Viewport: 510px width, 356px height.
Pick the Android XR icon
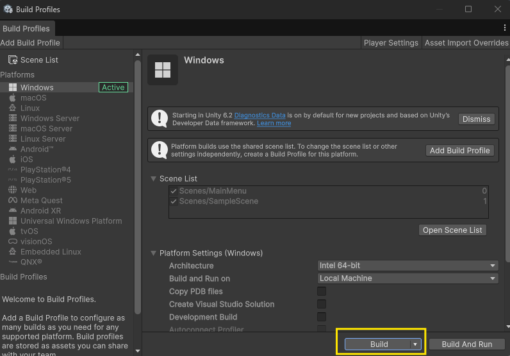pos(13,210)
